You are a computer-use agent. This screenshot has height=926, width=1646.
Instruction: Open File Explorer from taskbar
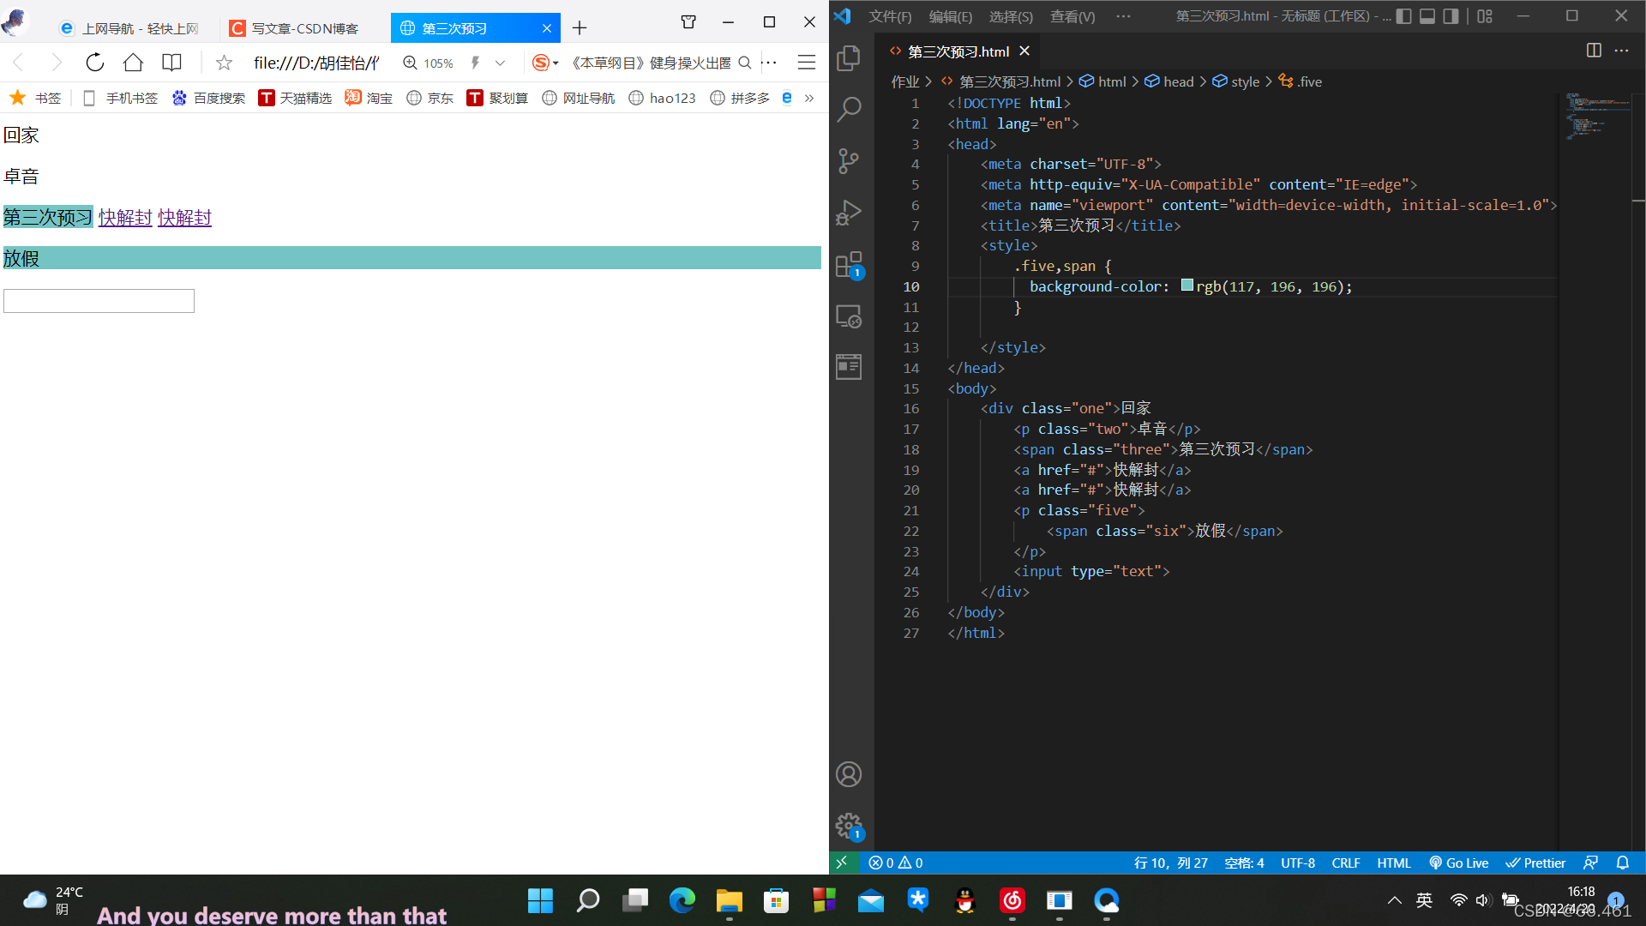coord(729,900)
